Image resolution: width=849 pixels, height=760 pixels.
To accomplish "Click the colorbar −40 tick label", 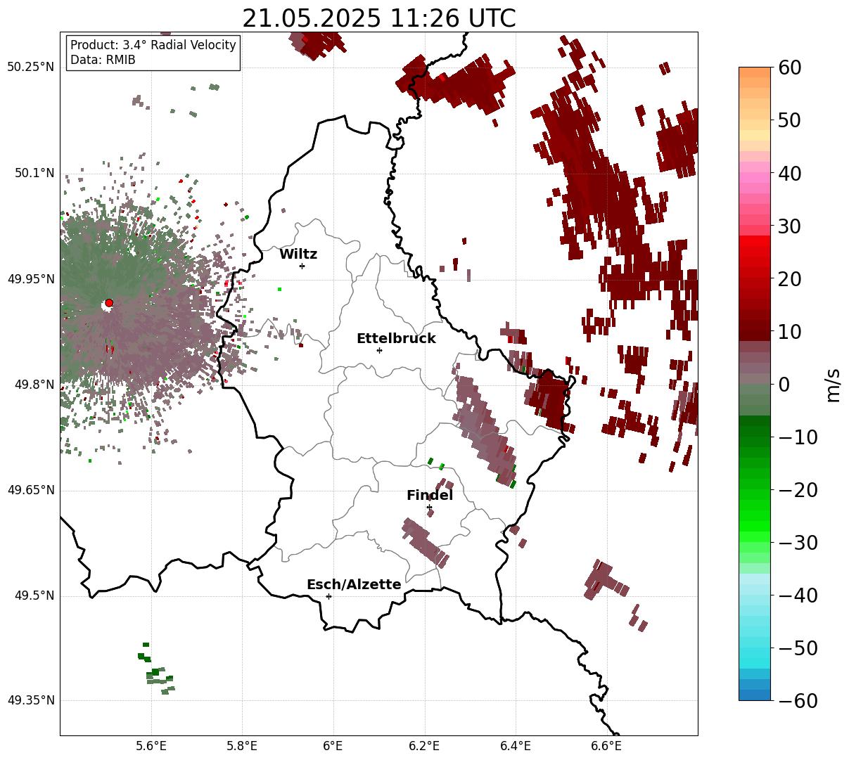I will tap(798, 595).
